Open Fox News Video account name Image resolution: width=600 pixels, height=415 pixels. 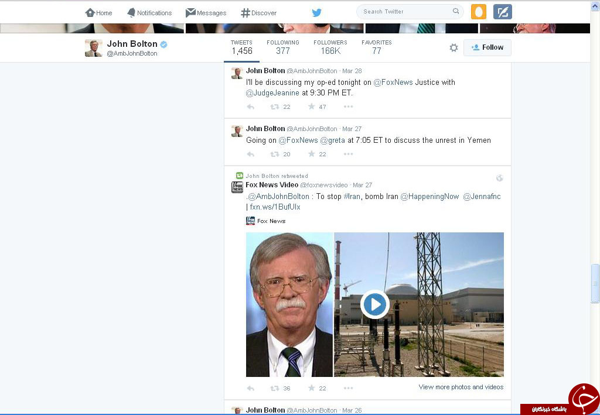(x=272, y=185)
